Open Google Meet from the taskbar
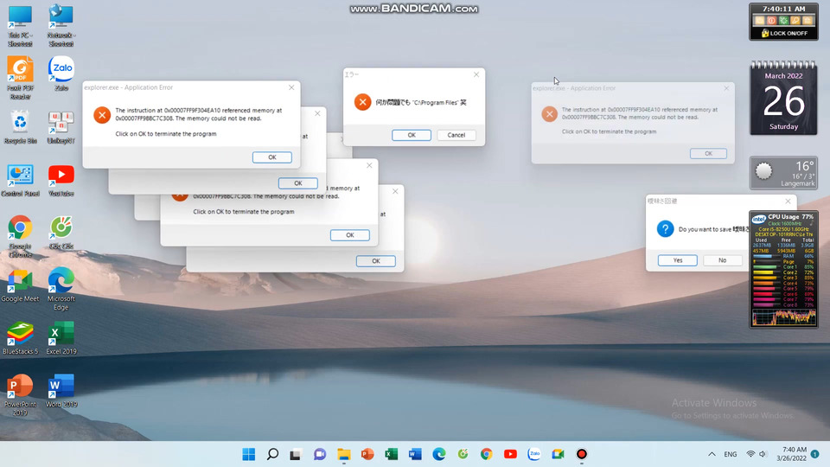 click(x=558, y=454)
